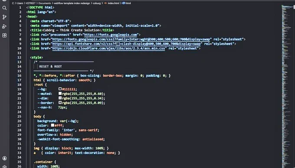Place cursor on '<!DOCTYPE html>' declaration
Image resolution: width=295 pixels, height=168 pixels.
click(40, 7)
